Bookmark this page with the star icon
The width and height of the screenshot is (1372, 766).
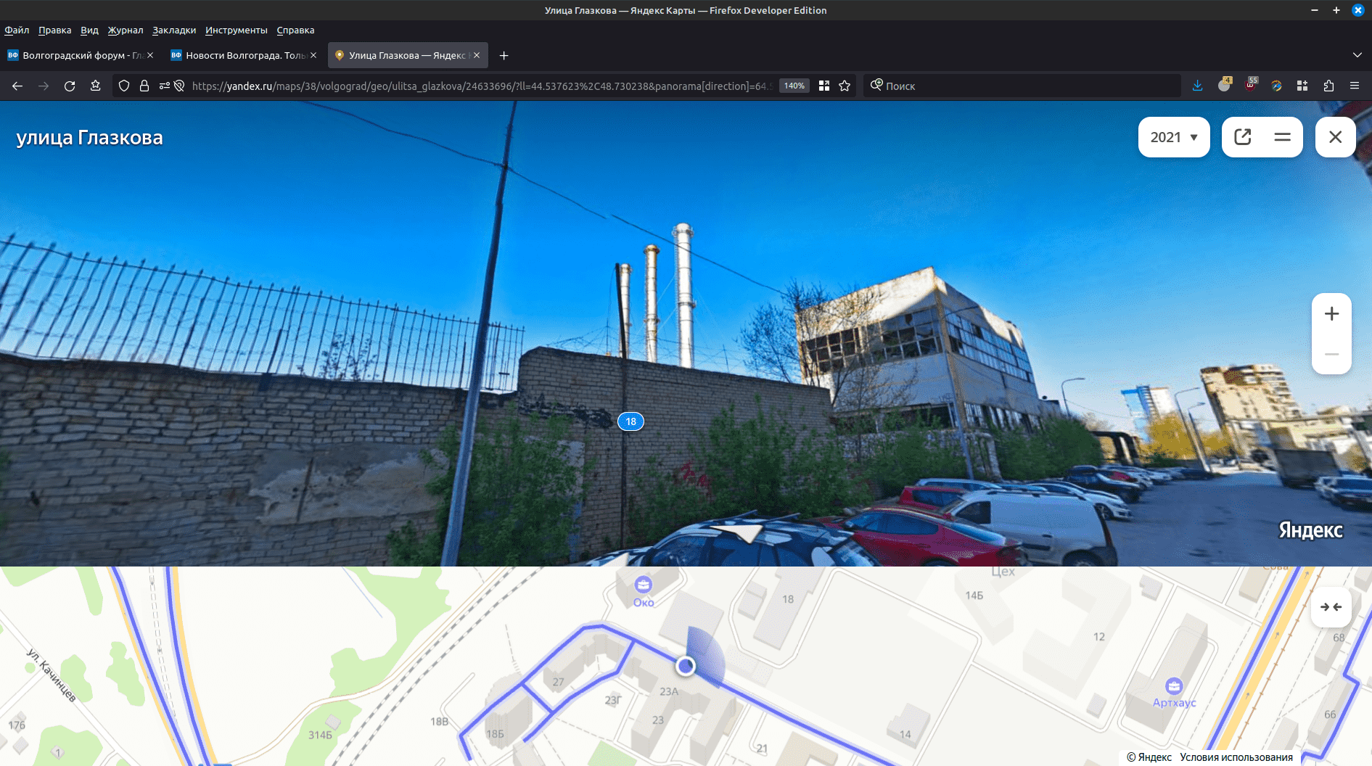(x=845, y=86)
